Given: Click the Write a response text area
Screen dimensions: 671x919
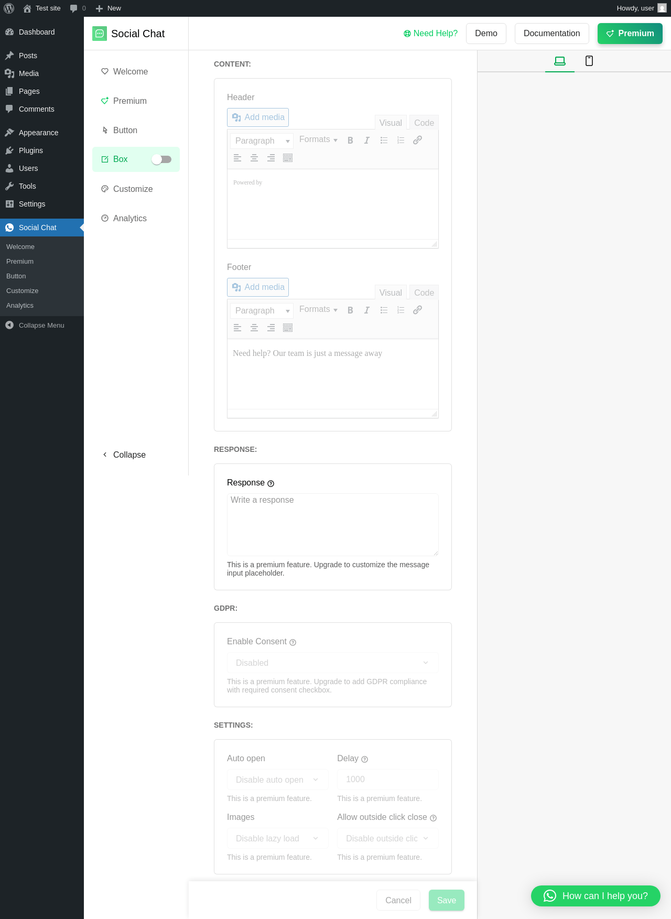Looking at the screenshot, I should point(332,524).
